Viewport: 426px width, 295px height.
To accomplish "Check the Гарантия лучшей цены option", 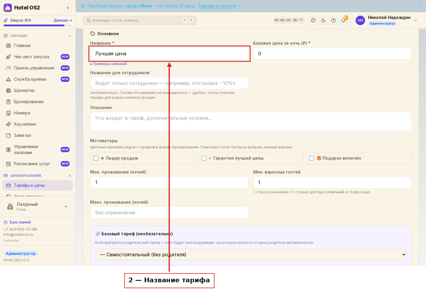I will [x=204, y=158].
